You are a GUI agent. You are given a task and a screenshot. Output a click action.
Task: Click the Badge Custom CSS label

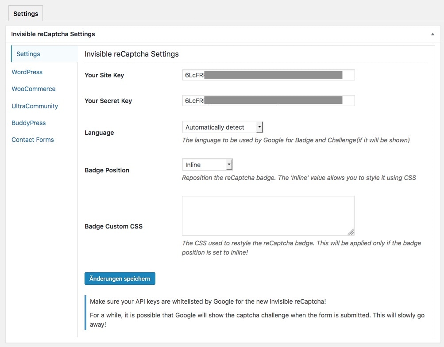tap(114, 226)
